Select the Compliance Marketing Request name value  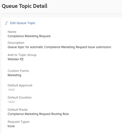(29, 36)
